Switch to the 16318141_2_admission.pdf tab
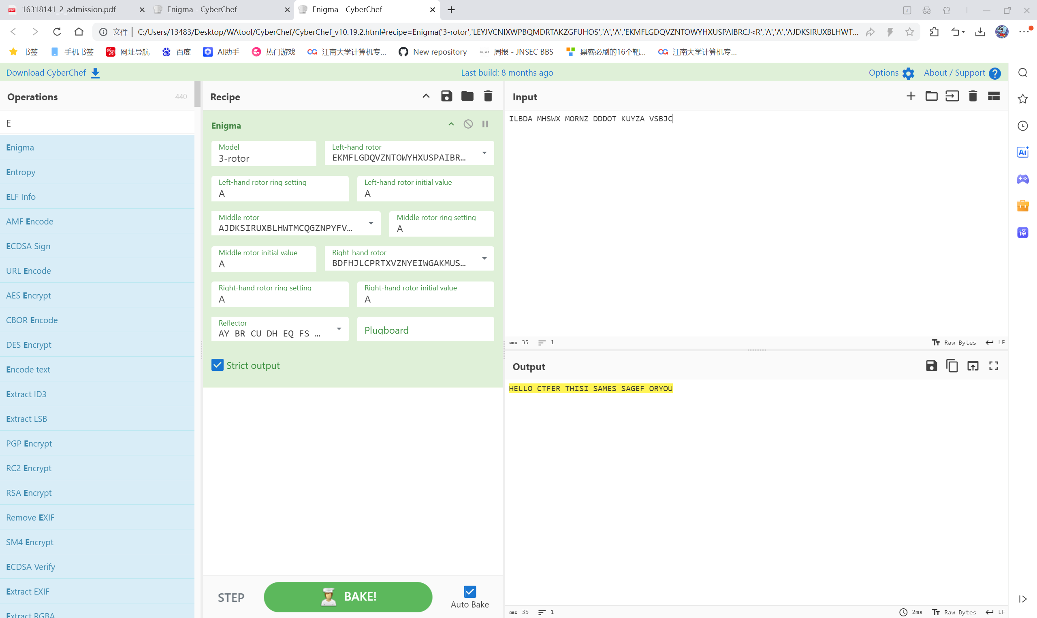Viewport: 1037px width, 618px height. coord(69,10)
